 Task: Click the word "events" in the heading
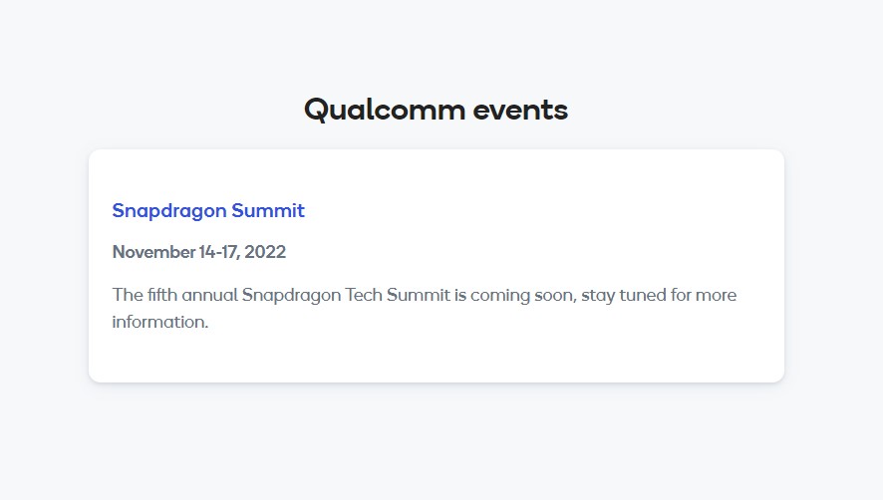(520, 109)
